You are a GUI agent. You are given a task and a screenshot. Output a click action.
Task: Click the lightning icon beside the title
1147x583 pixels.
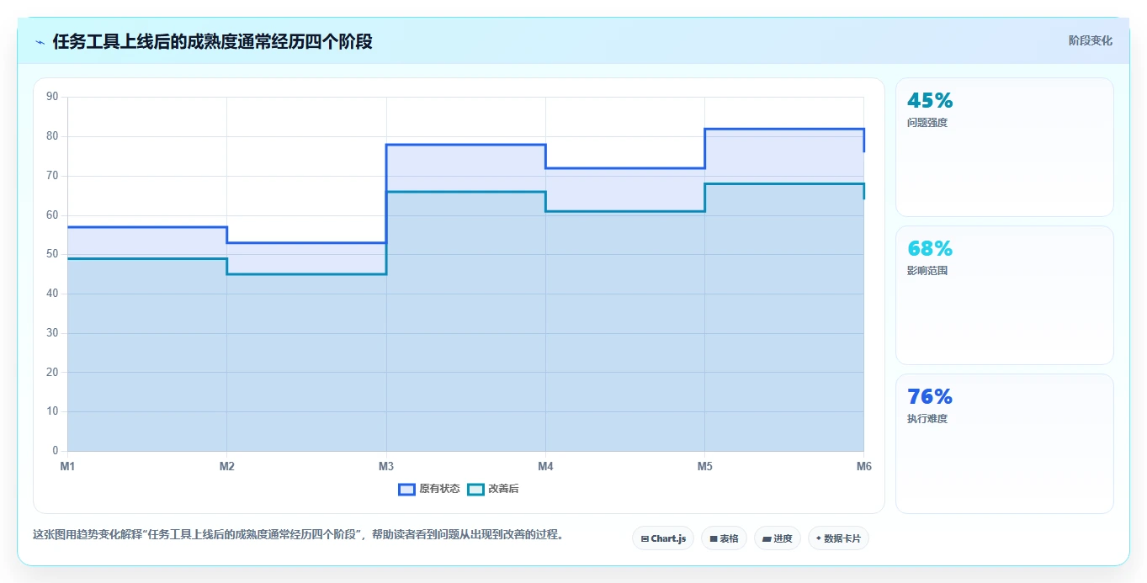pos(40,42)
